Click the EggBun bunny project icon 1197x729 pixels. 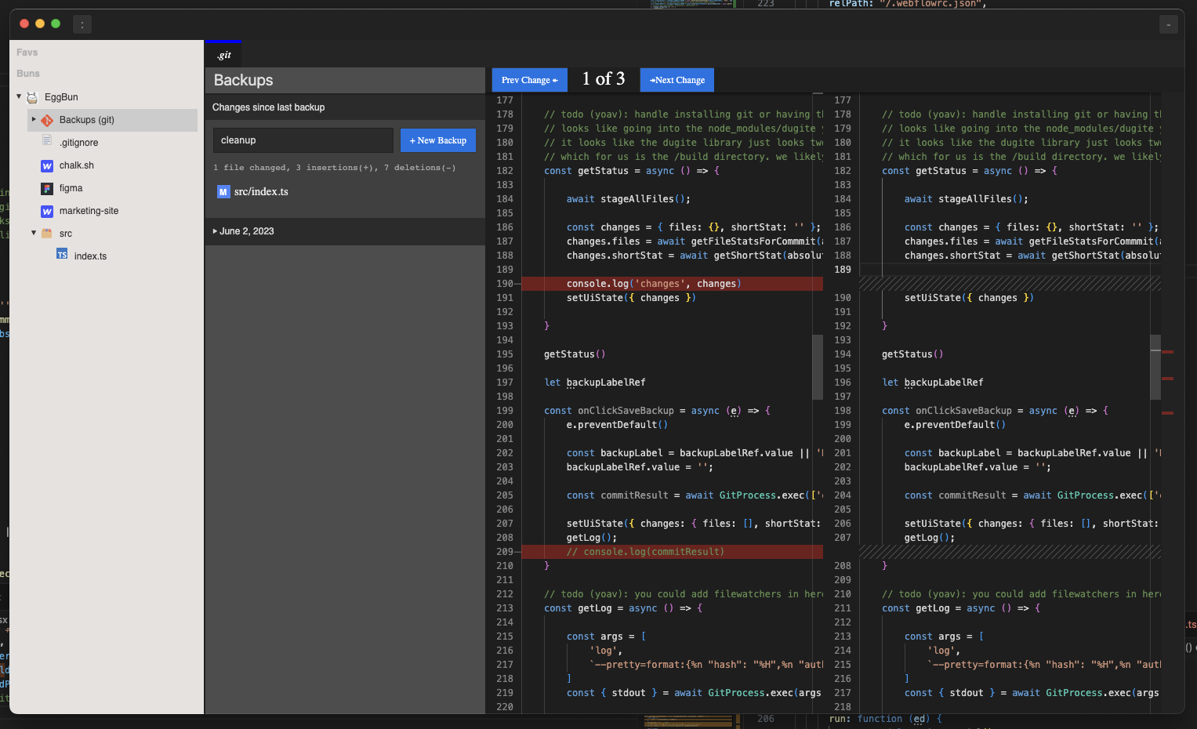coord(32,97)
